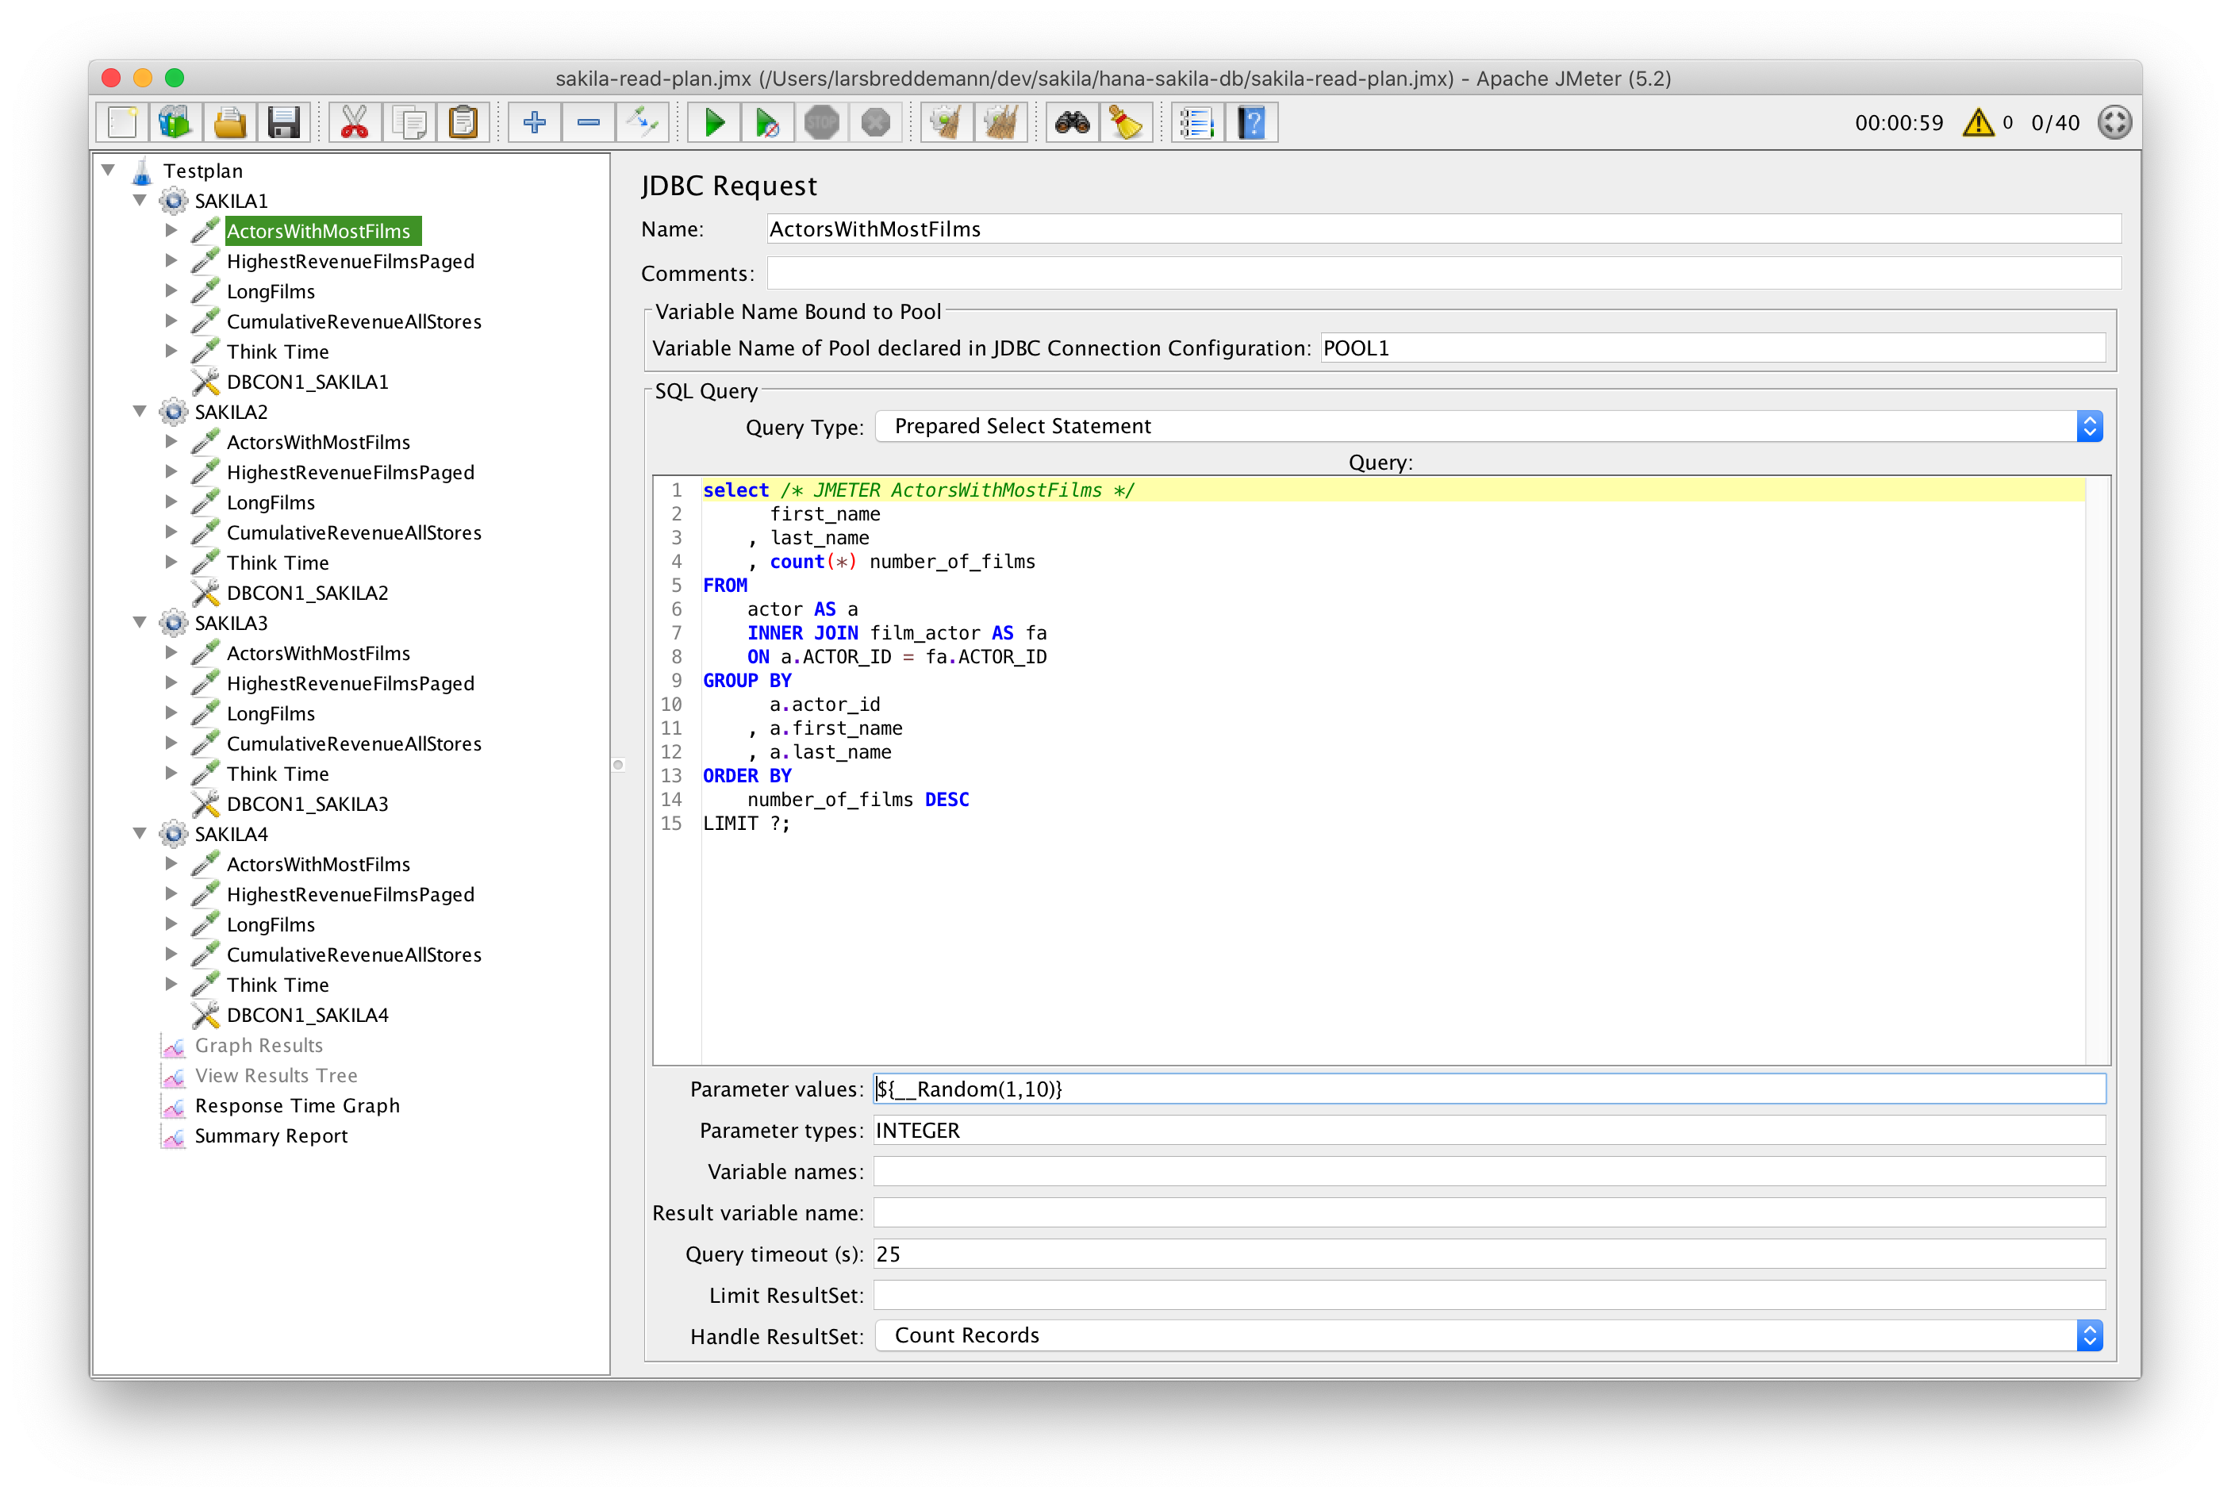2231x1498 pixels.
Task: Click the Comments input field
Action: point(1444,273)
